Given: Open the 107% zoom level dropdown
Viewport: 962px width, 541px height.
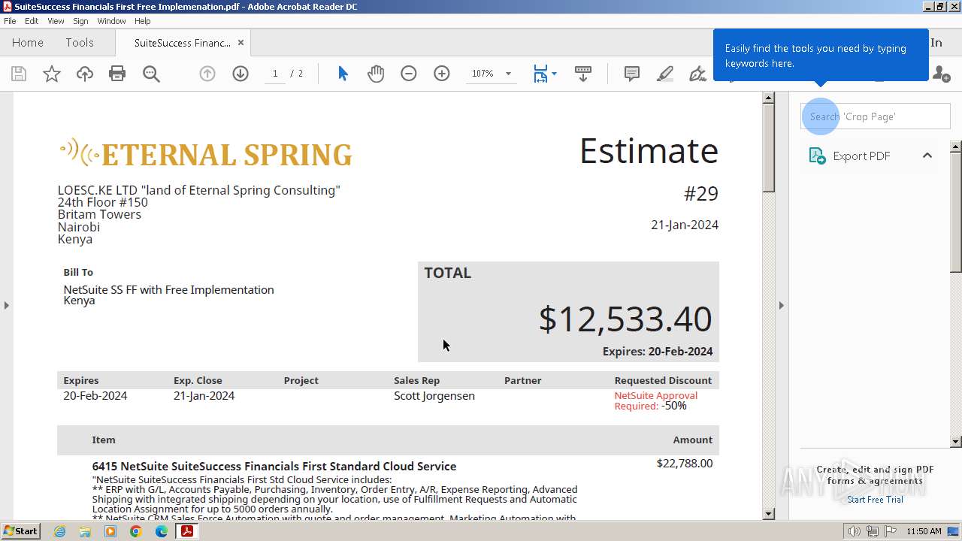Looking at the screenshot, I should [508, 74].
